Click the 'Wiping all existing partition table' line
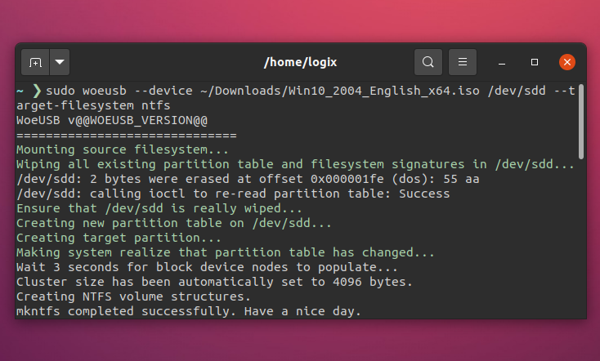The width and height of the screenshot is (600, 361). (295, 164)
